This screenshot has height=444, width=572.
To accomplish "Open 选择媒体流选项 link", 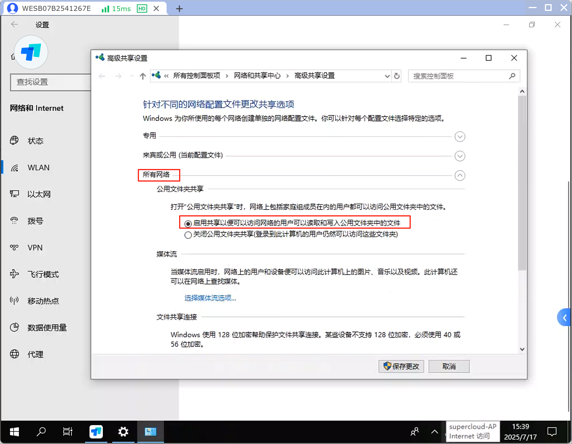I will point(210,298).
